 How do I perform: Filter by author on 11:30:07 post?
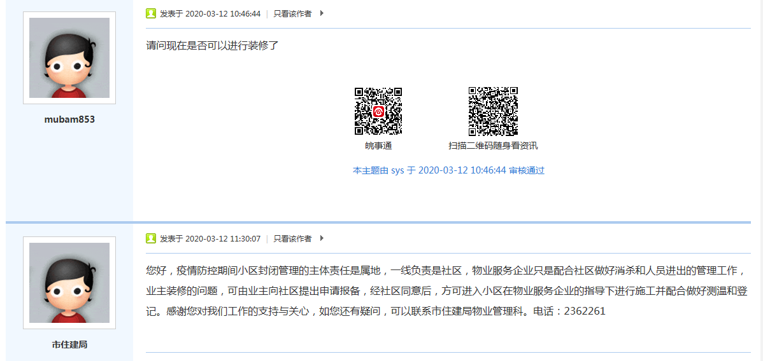292,238
